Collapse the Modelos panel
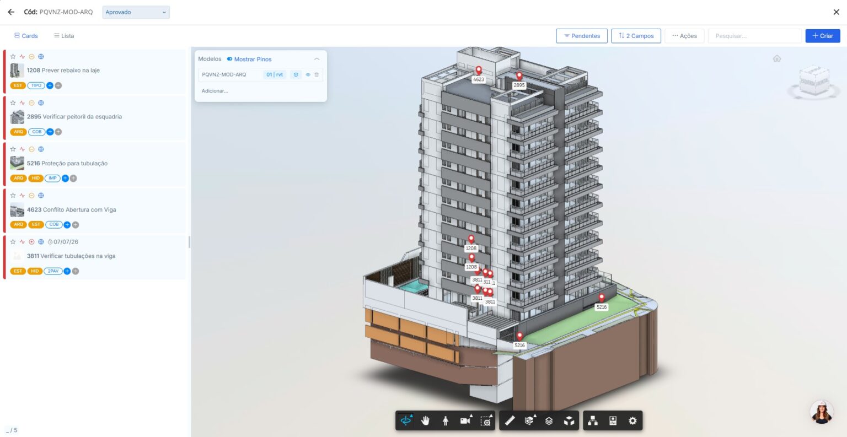 click(317, 59)
